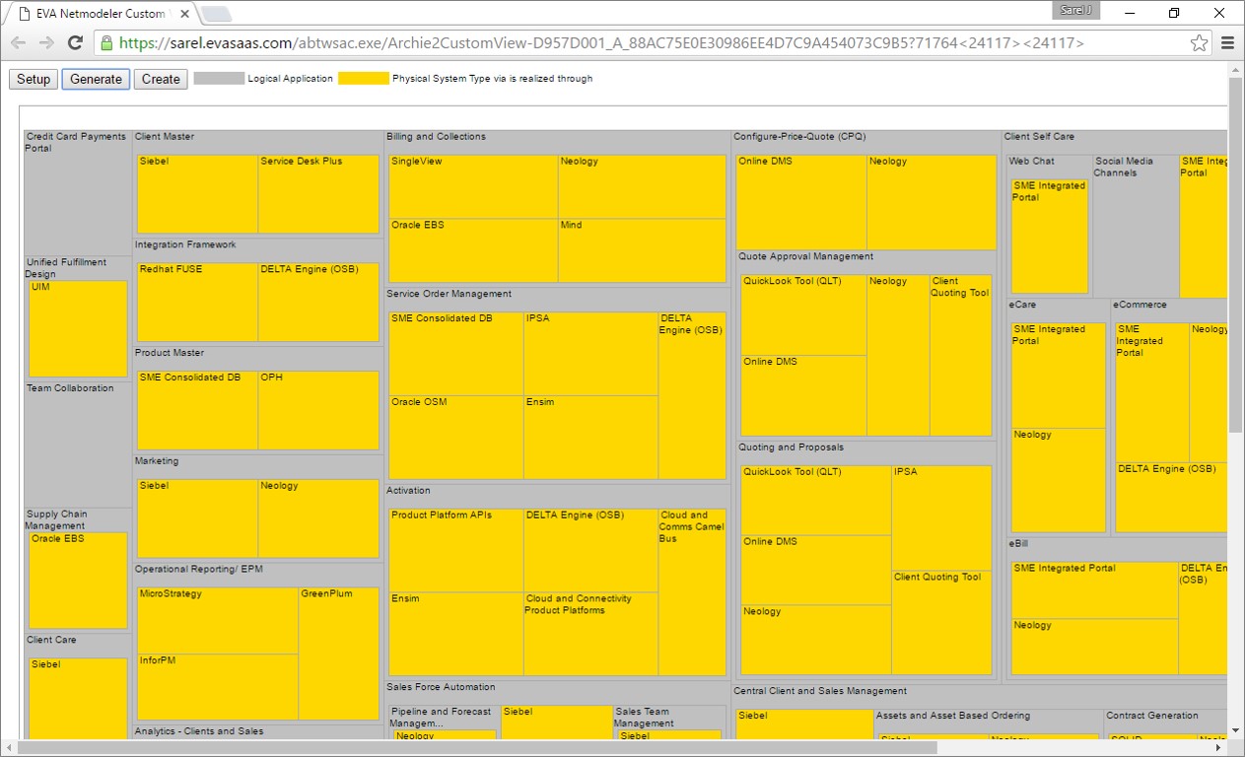Viewport: 1245px width, 757px height.
Task: Click the vertical scrollbar thumb
Action: click(x=1236, y=254)
